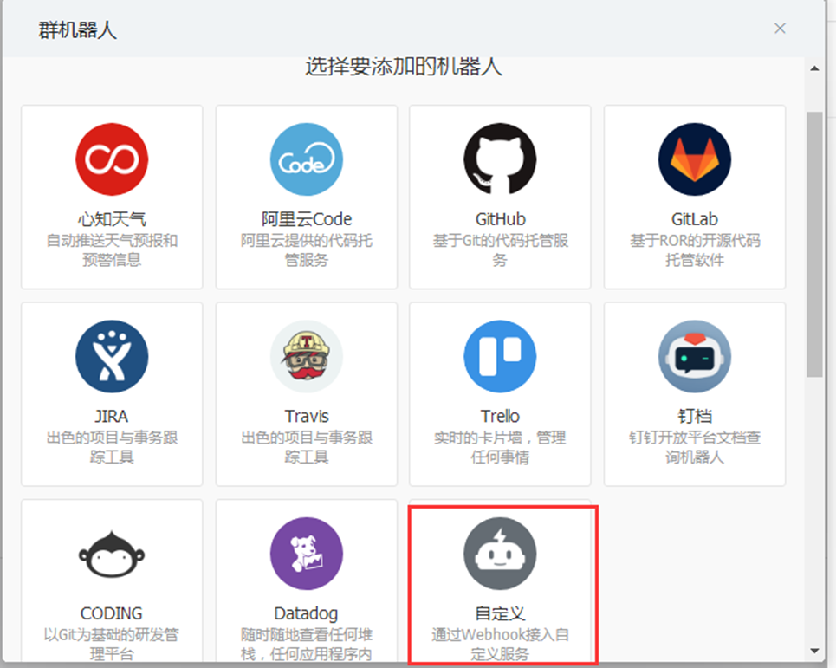This screenshot has width=836, height=668.
Task: Click the scrollbar down arrow
Action: tap(814, 651)
